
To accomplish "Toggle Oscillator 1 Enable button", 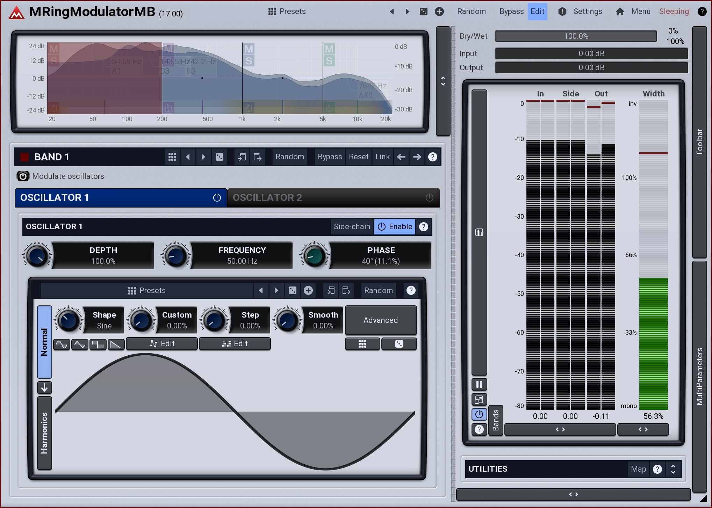I will [395, 226].
